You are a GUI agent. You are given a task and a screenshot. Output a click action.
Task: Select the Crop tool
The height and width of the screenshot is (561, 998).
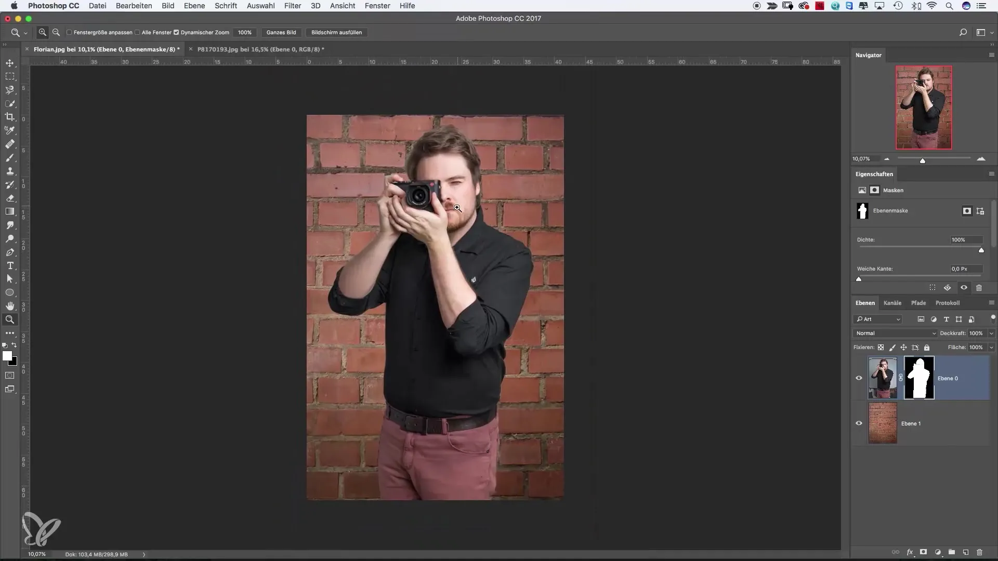coord(10,117)
